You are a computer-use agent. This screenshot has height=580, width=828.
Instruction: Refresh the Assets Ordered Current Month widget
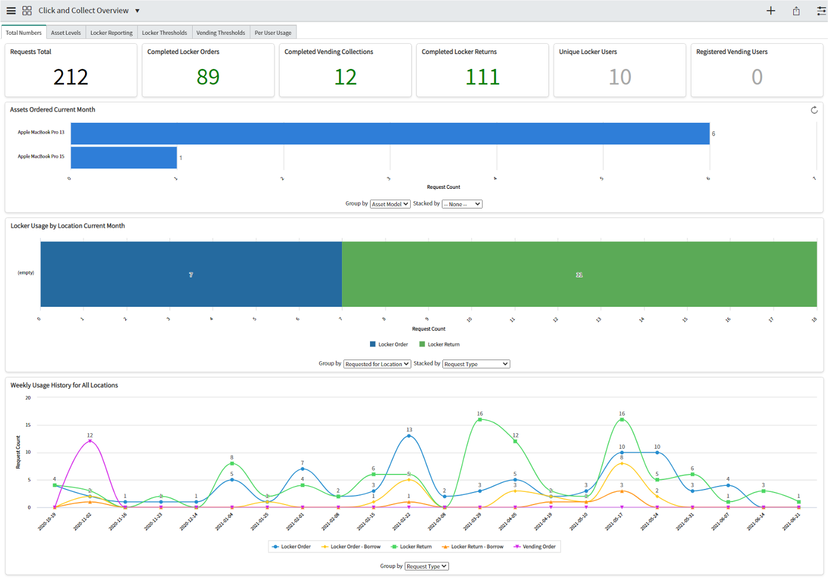tap(814, 110)
